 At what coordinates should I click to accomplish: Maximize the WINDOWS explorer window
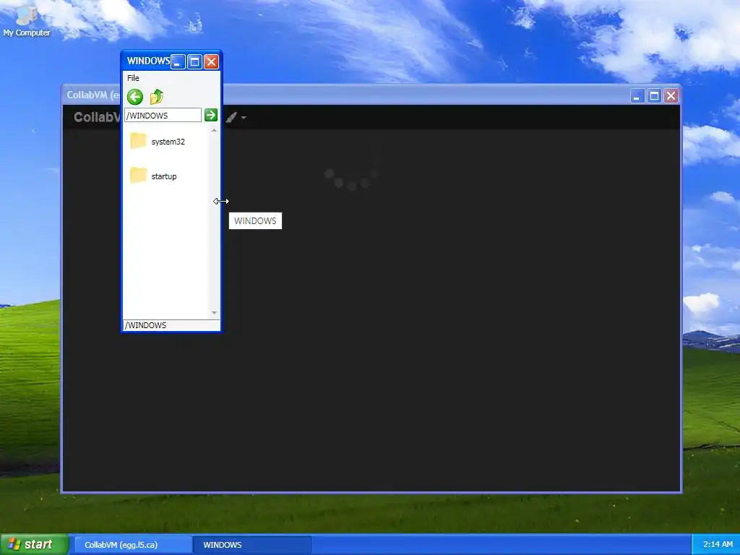coord(194,62)
